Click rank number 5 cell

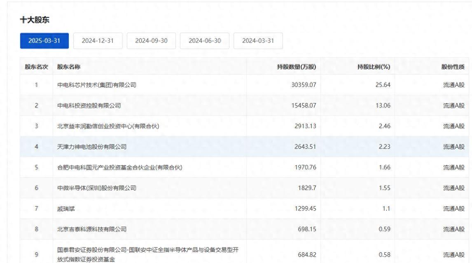36,167
